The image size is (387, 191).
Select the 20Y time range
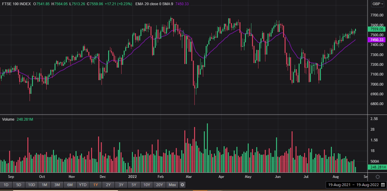pyautogui.click(x=159, y=185)
